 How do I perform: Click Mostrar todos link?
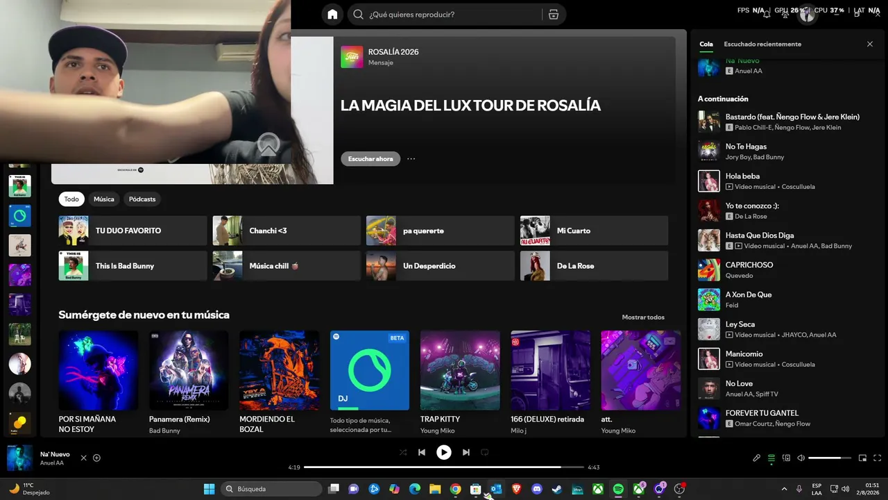[643, 317]
